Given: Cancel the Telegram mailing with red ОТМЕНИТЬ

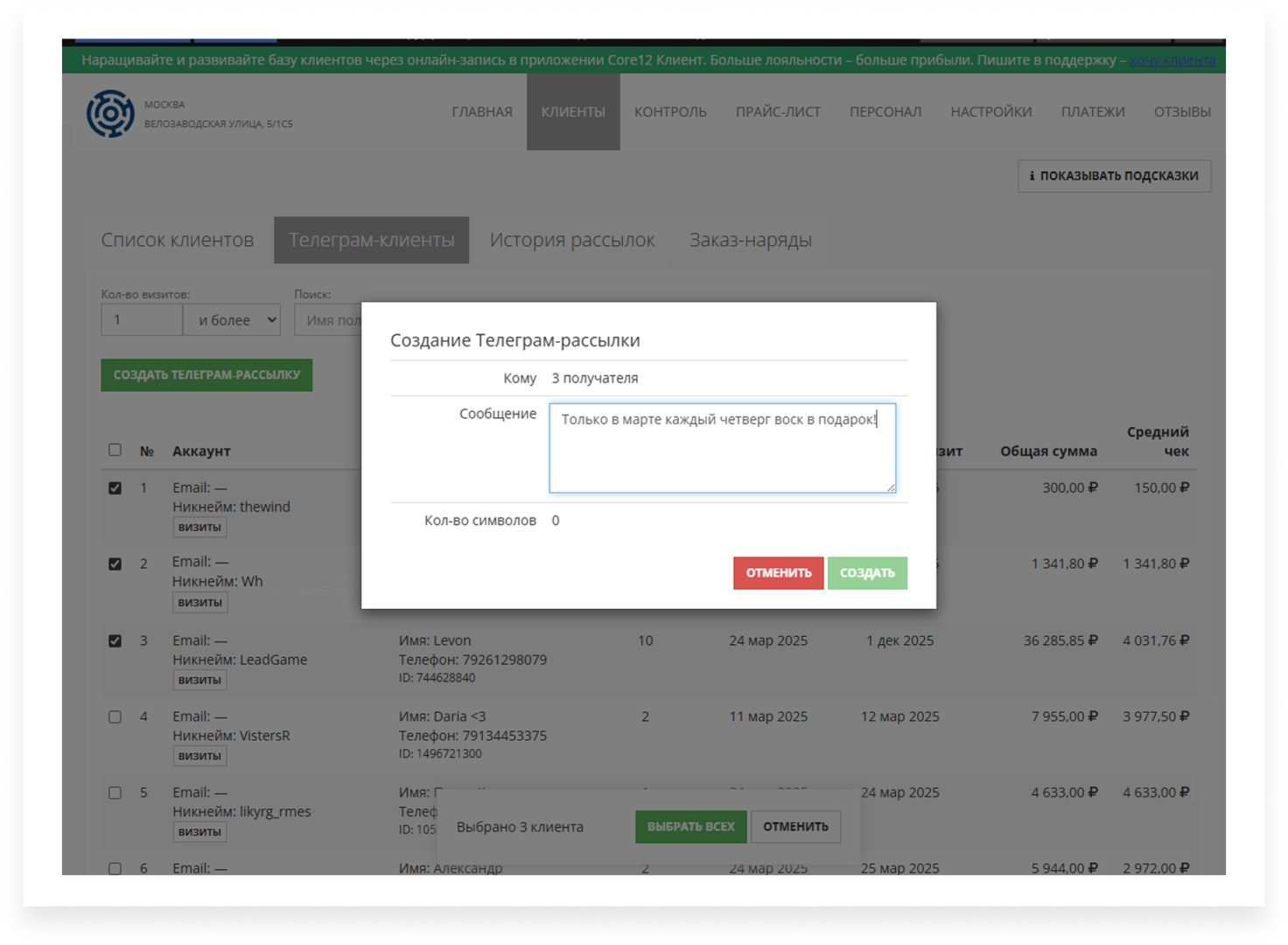Looking at the screenshot, I should 778,573.
